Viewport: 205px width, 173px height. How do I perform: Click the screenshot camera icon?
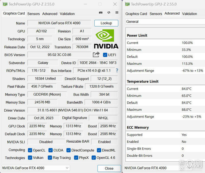[100, 13]
